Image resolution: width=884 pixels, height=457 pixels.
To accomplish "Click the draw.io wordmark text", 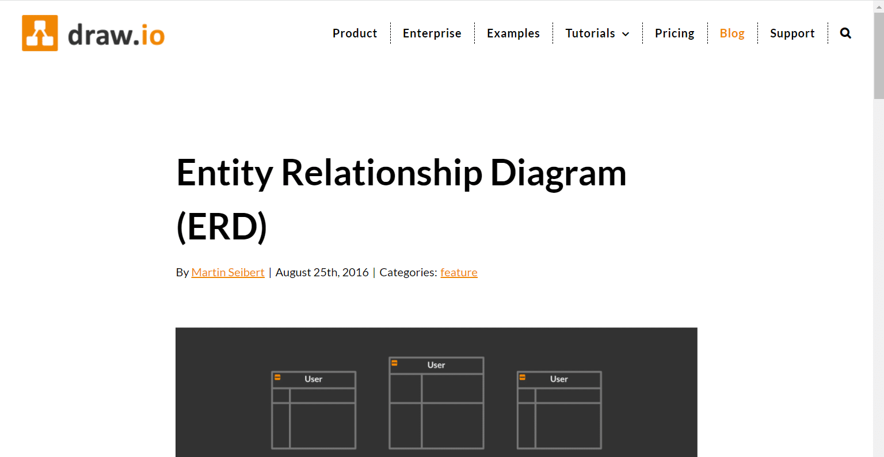I will [116, 35].
